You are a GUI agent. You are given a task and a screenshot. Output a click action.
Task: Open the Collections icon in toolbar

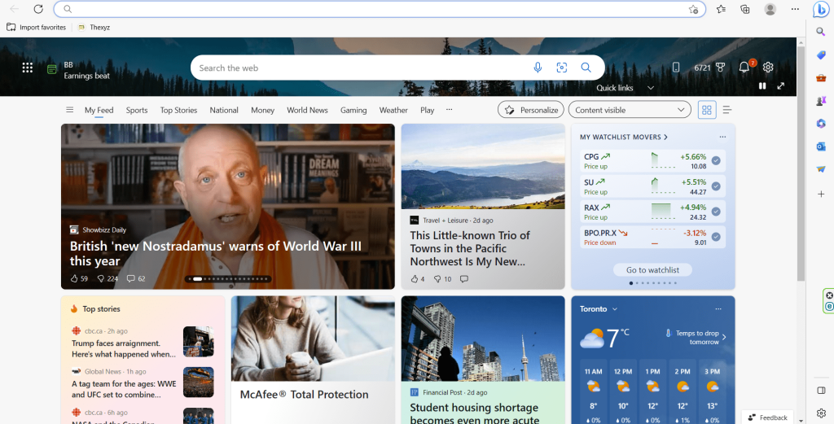(x=745, y=9)
